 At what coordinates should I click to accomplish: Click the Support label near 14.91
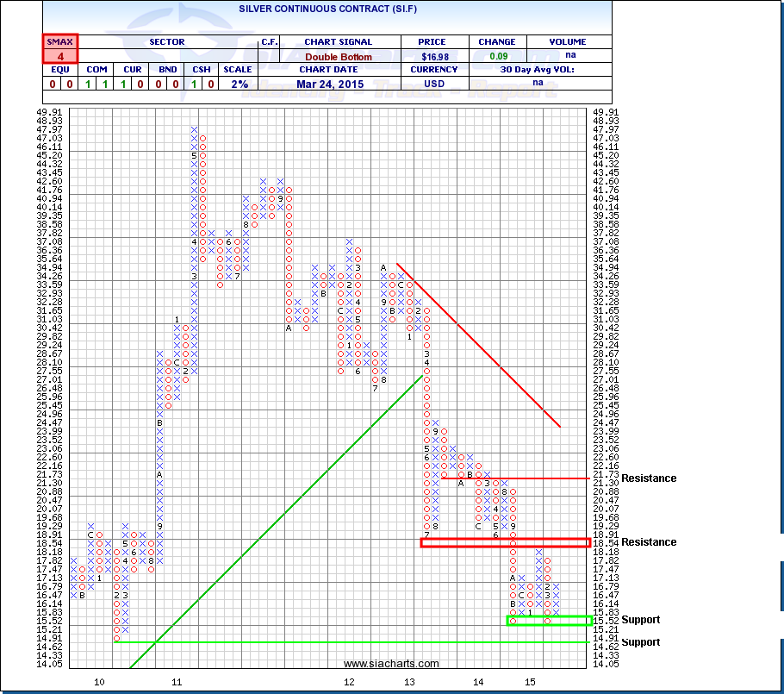click(640, 642)
